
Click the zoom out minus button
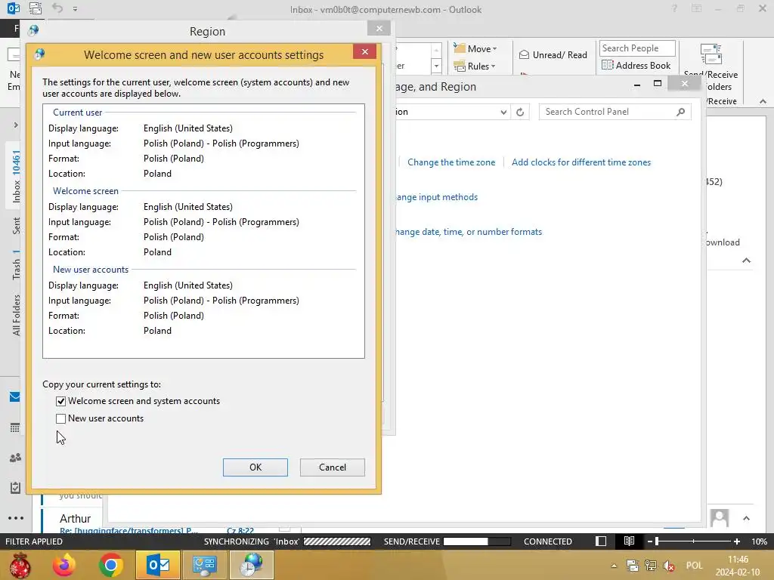[x=650, y=541]
